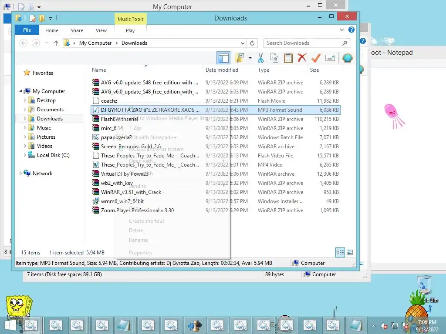The width and height of the screenshot is (446, 334).
Task: Refresh the Downloads folder view
Action: 252,43
